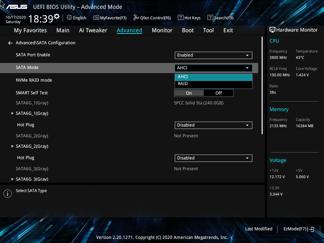The image size is (324, 243).
Task: Select the Advanced tab
Action: pyautogui.click(x=129, y=30)
